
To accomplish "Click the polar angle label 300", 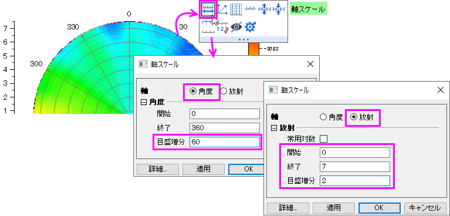I will [x=36, y=64].
